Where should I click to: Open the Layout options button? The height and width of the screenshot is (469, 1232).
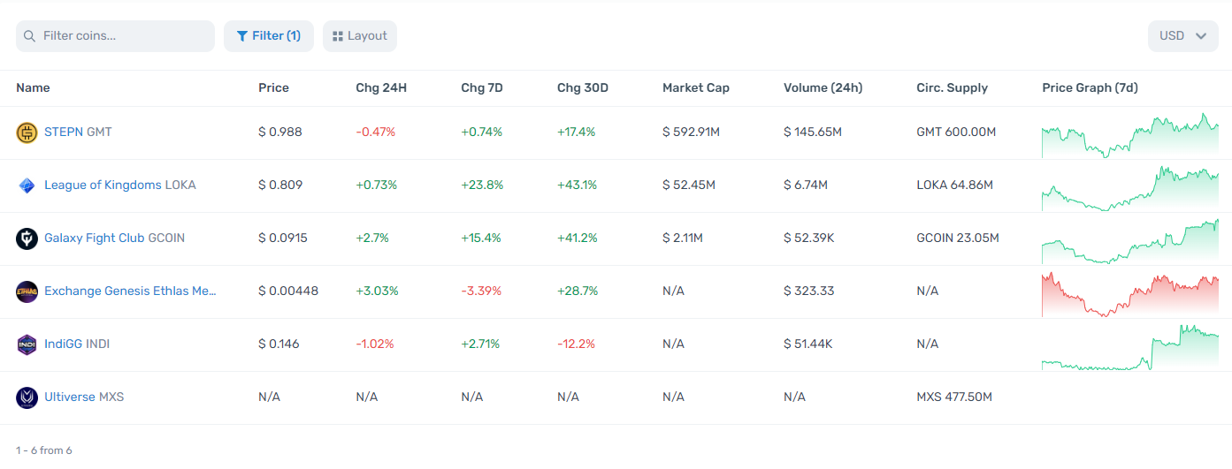point(359,36)
